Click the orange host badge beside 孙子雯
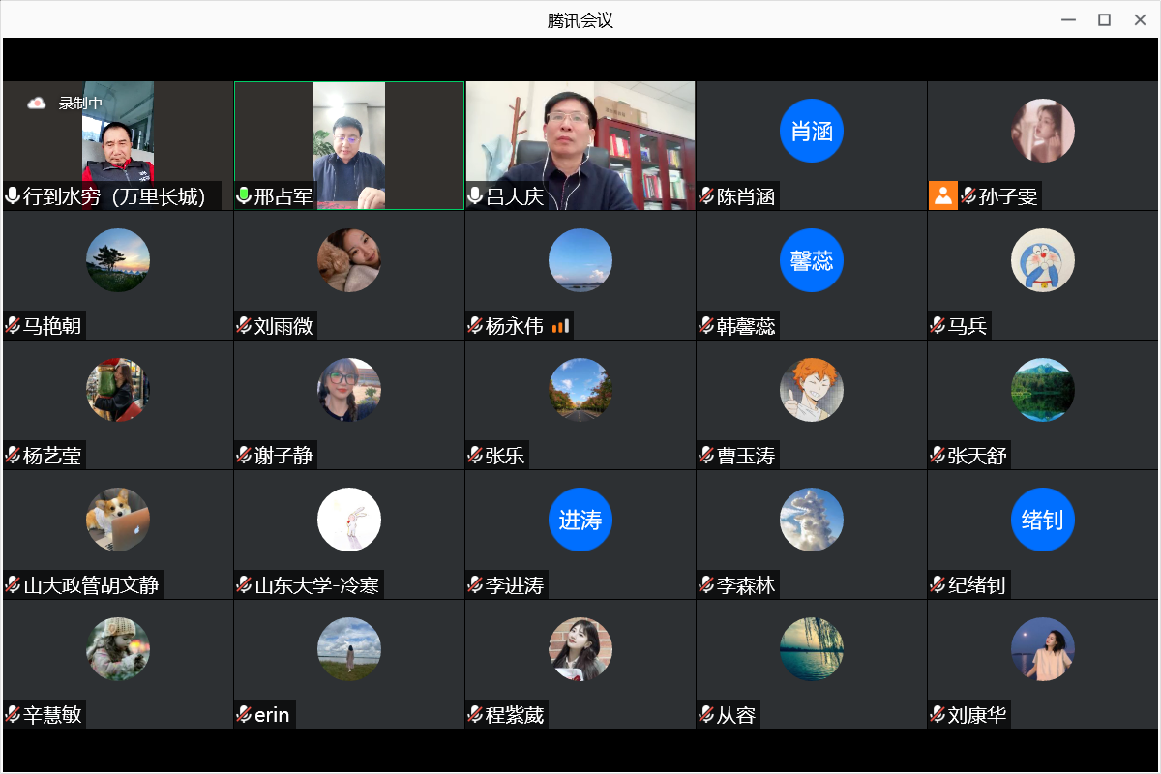 coord(942,196)
